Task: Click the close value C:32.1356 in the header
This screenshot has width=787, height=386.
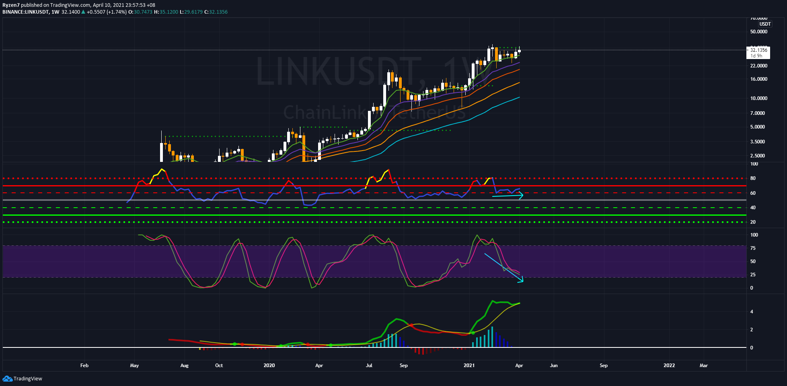Action: pos(216,12)
